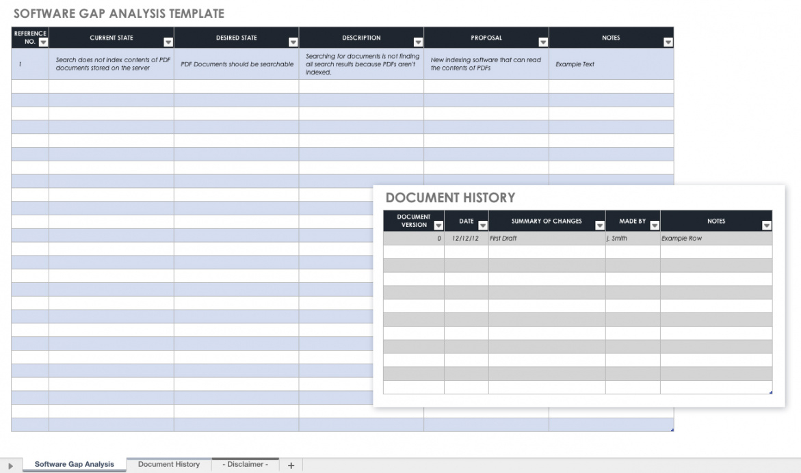Screen dimensions: 801x473
Task: Open the Disclaimer sheet tab
Action: point(245,465)
